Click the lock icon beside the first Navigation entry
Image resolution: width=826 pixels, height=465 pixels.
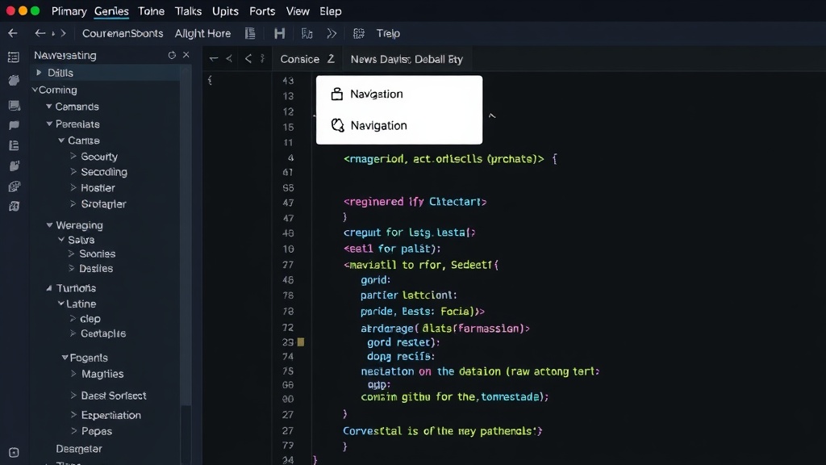pos(337,94)
